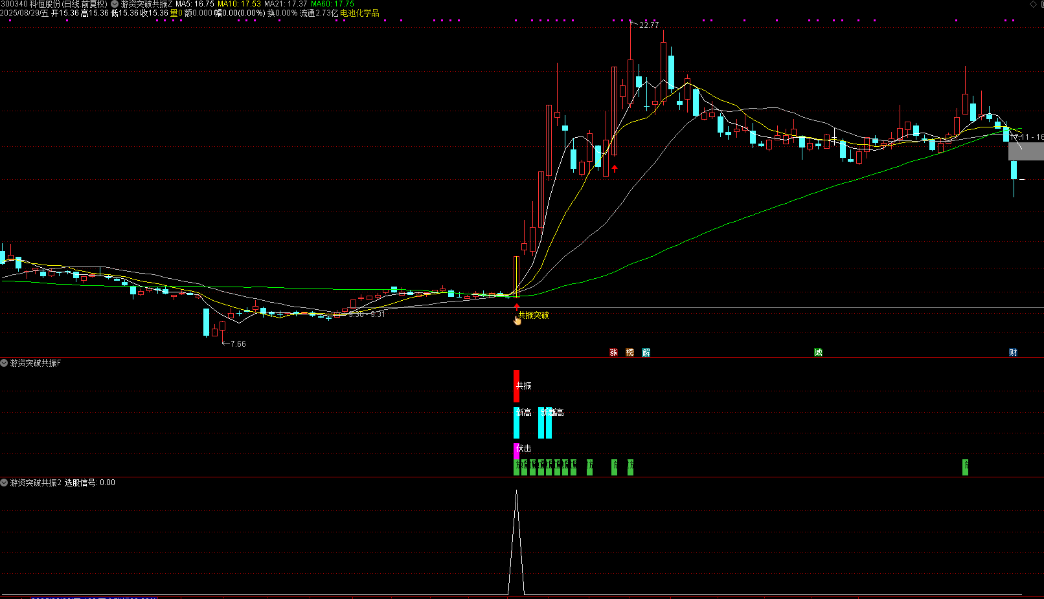This screenshot has height=599, width=1044.
Task: Click the 22.77 high price label
Action: click(x=648, y=25)
